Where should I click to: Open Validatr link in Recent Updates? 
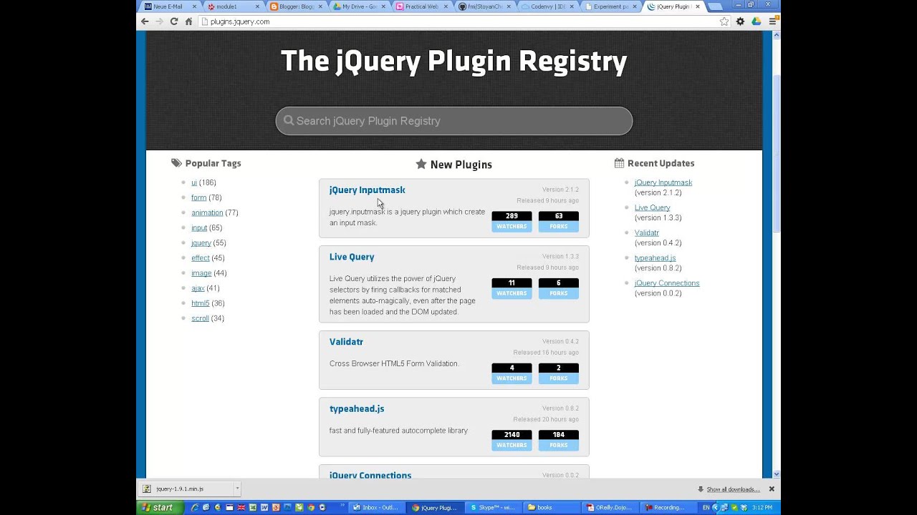click(x=646, y=232)
